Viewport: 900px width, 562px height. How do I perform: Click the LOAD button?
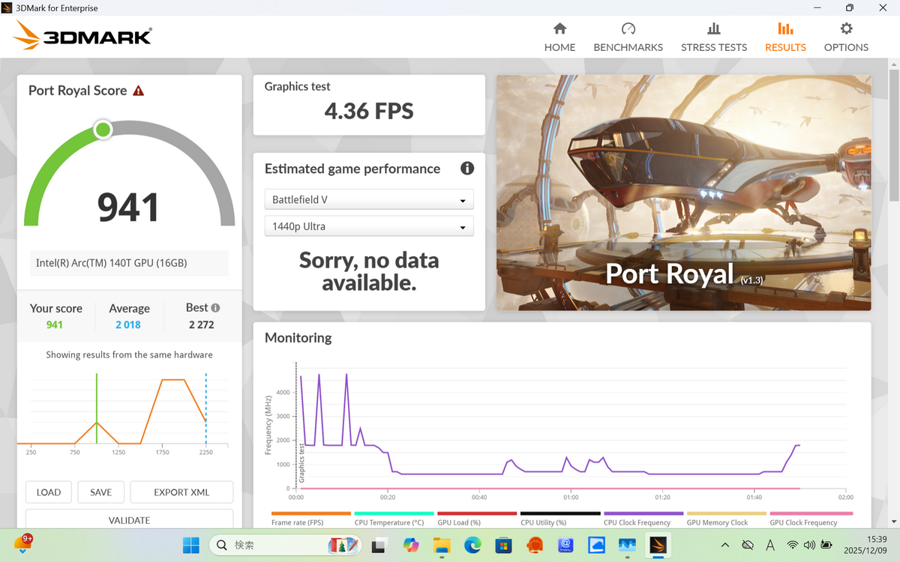tap(49, 492)
